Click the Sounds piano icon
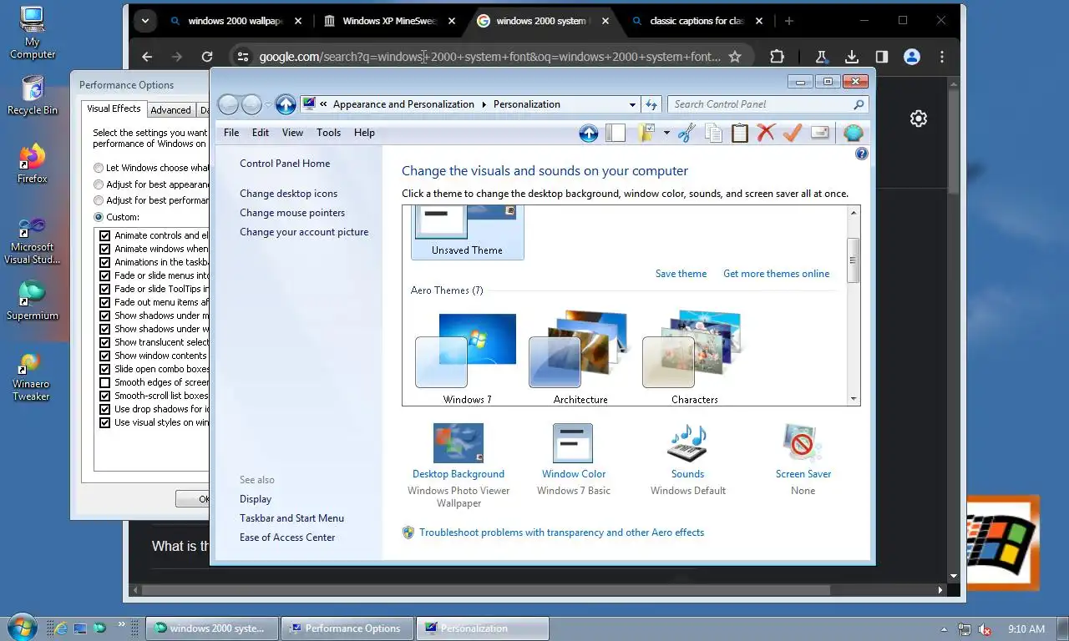This screenshot has height=641, width=1069. click(x=687, y=443)
